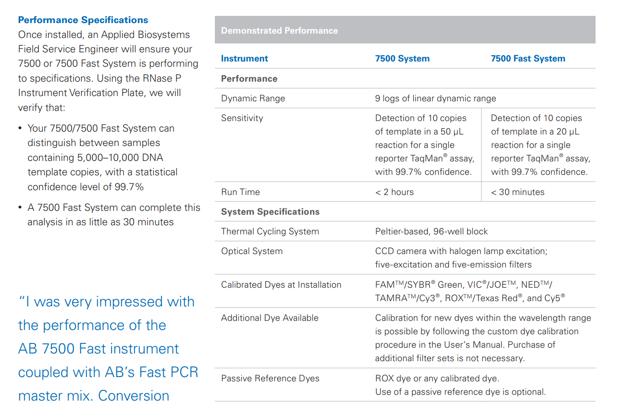
Task: Click 'CCD camera with halogen lamp excitation' text
Action: tap(461, 251)
